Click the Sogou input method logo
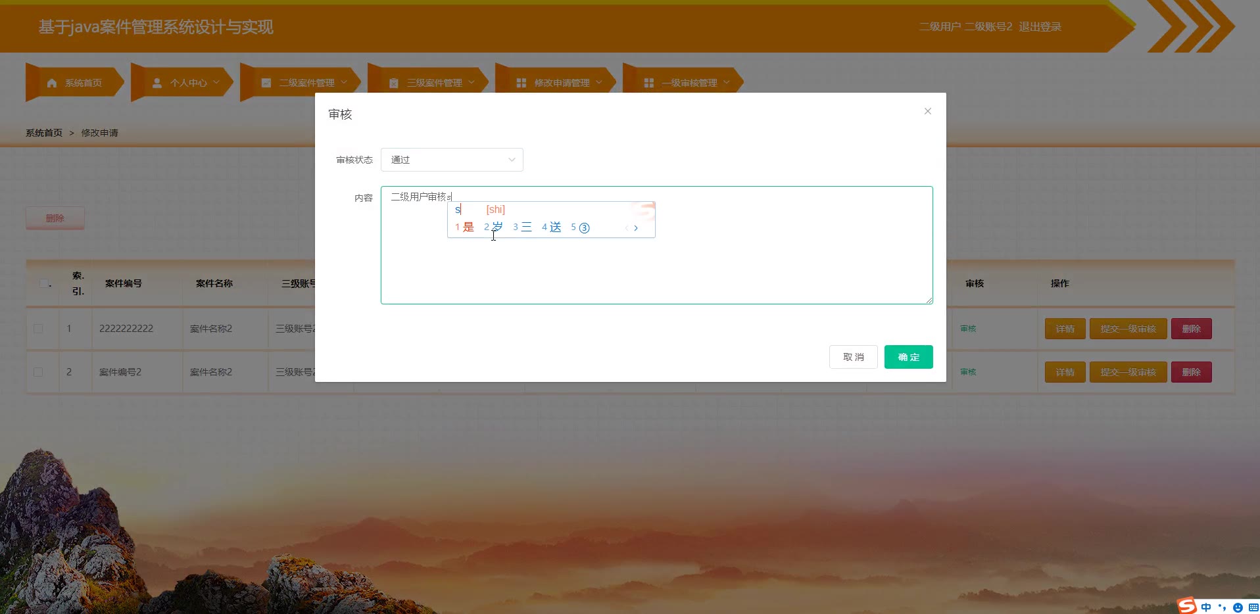Screen dimensions: 1260x614 (1187, 605)
